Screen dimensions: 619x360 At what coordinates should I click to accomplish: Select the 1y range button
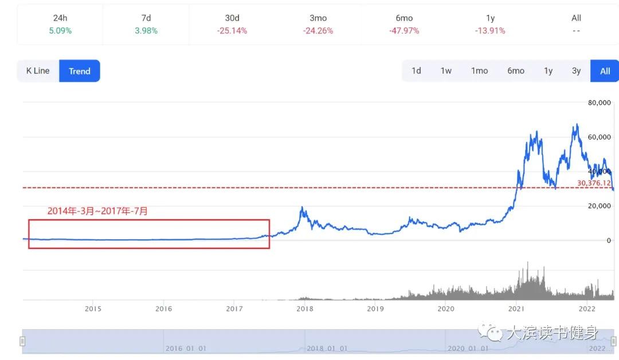[548, 71]
